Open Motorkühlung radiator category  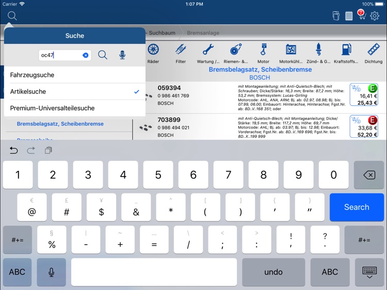[291, 54]
